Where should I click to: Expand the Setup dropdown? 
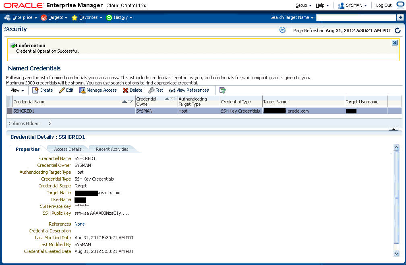point(303,6)
